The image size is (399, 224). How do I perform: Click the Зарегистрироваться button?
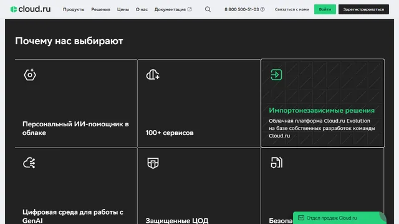[x=363, y=9]
